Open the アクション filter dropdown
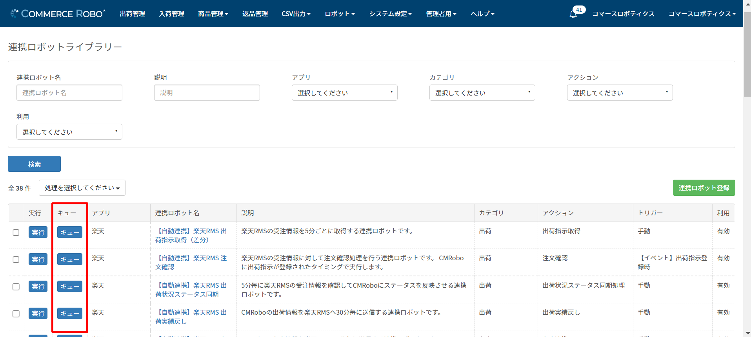 click(620, 93)
